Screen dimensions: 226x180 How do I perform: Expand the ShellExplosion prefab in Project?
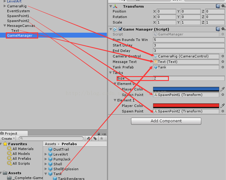[46, 169]
